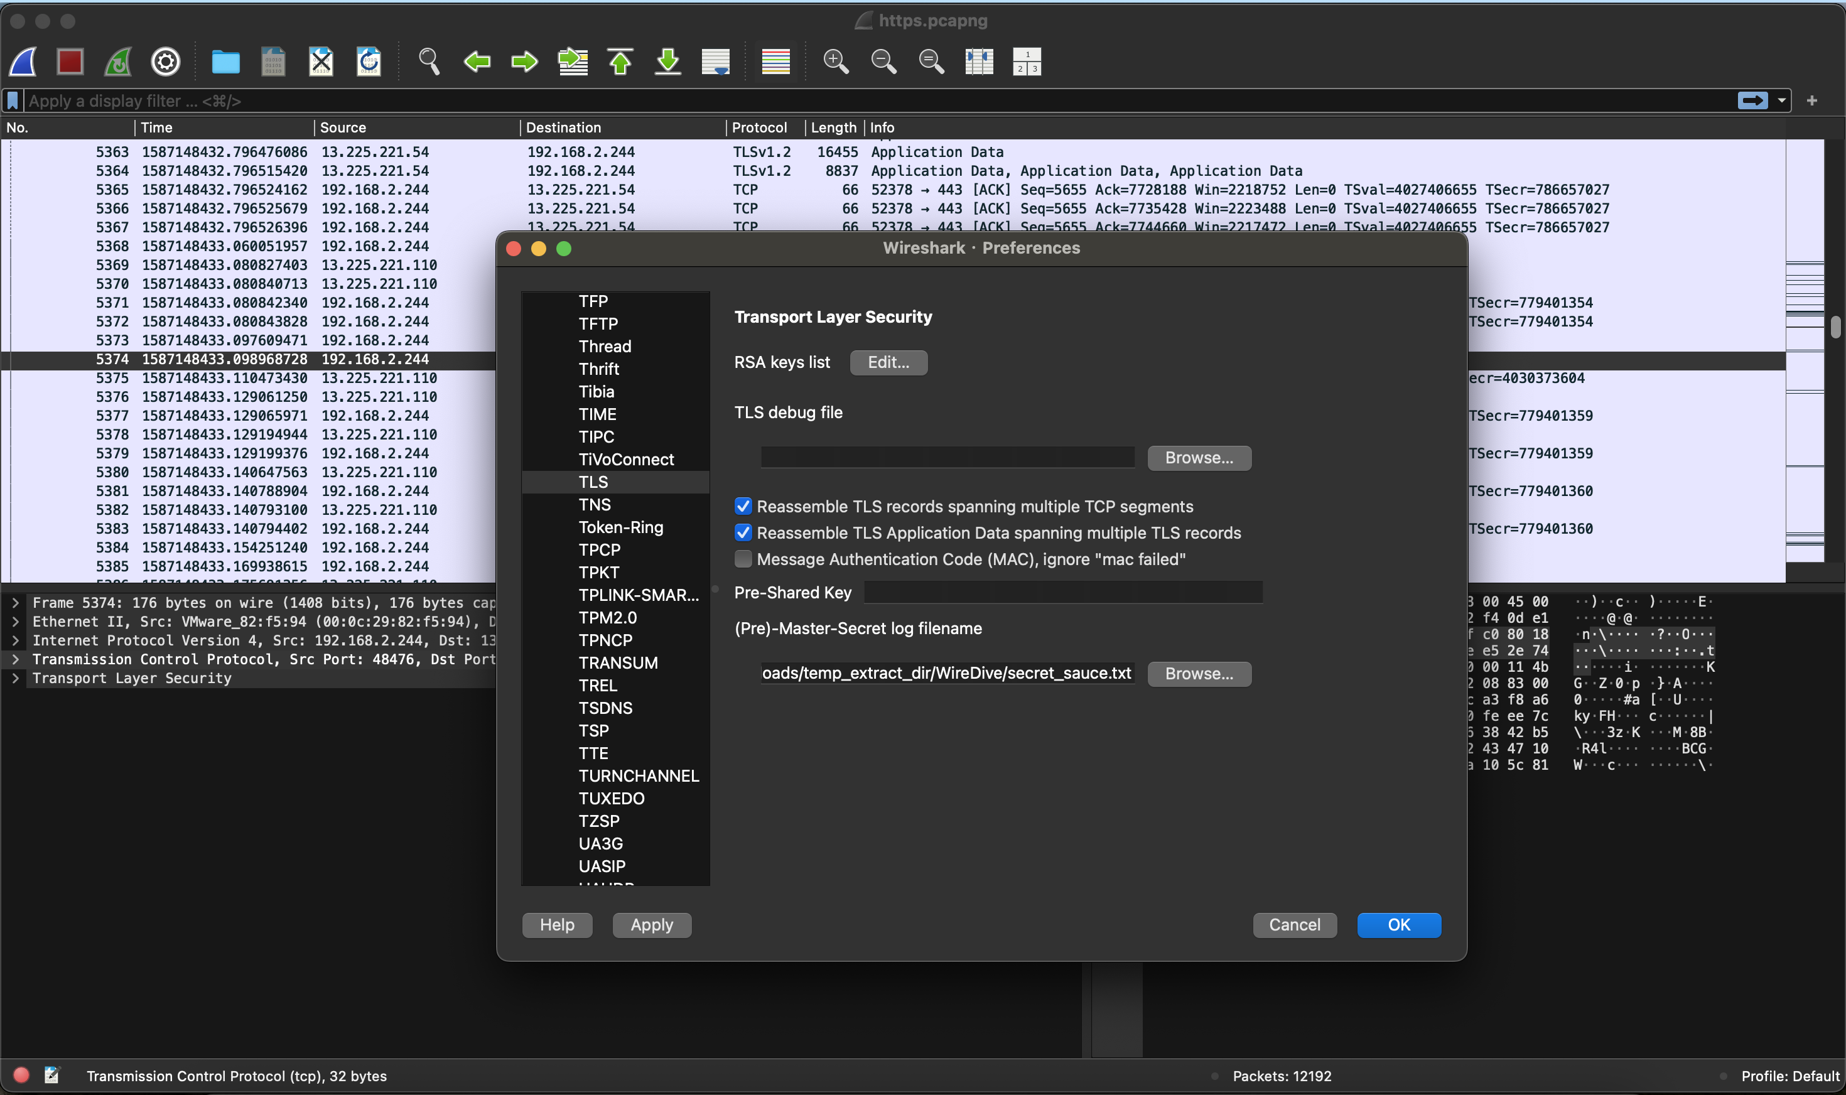This screenshot has width=1846, height=1095.
Task: Uncheck reassemble TLS Application Data checkbox
Action: pos(743,532)
